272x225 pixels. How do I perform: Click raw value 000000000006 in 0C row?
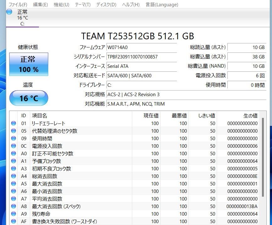click(x=242, y=146)
